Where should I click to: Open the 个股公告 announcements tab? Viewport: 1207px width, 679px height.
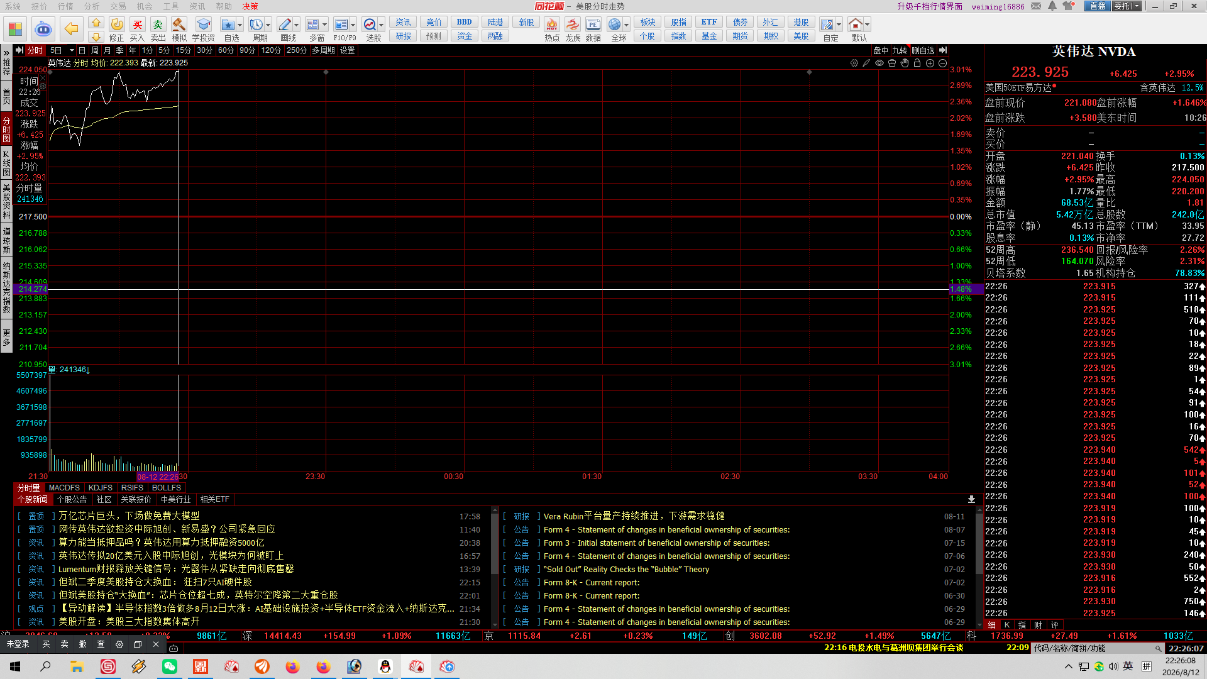coord(72,500)
